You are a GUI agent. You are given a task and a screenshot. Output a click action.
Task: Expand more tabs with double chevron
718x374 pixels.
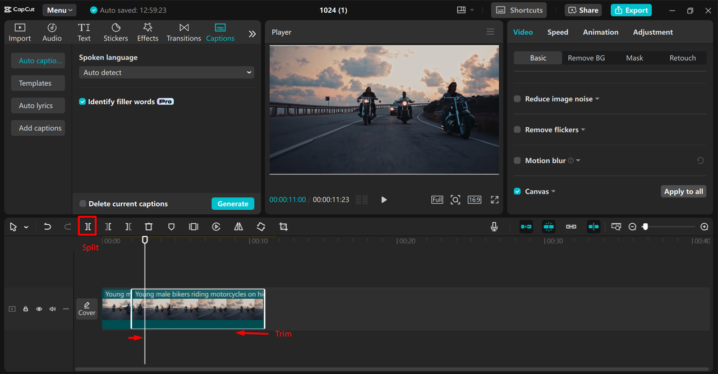[x=252, y=34]
